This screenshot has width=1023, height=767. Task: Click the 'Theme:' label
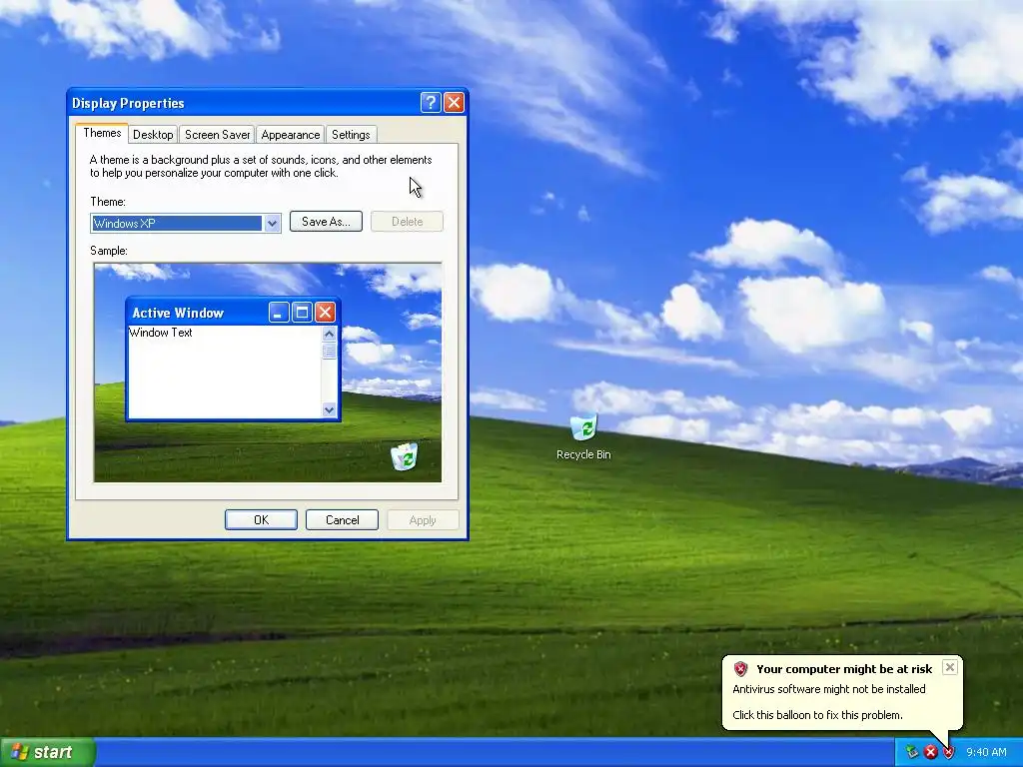108,202
